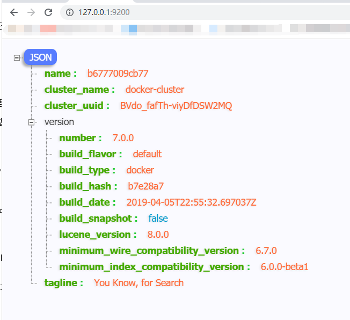Image resolution: width=350 pixels, height=320 pixels.
Task: Select value default
Action: pyautogui.click(x=147, y=154)
